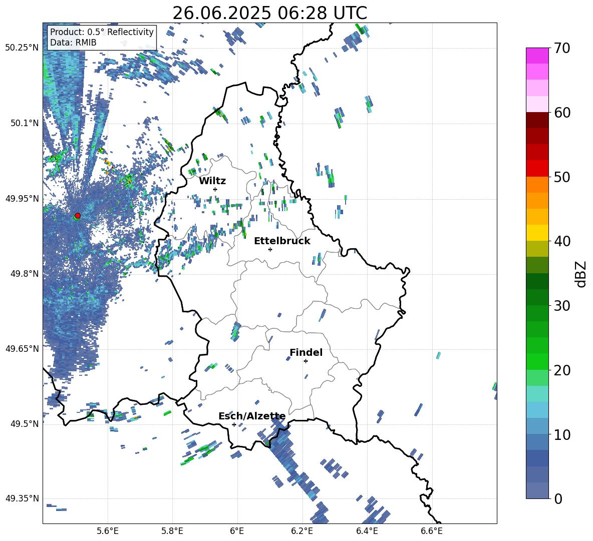Click the 49.35°N latitude label
The width and height of the screenshot is (593, 541).
(x=22, y=498)
